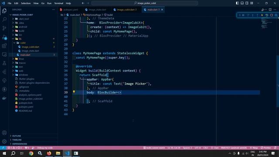Image resolution: width=279 pixels, height=157 pixels.
Task: Open the Extensions view
Action: click(4, 46)
